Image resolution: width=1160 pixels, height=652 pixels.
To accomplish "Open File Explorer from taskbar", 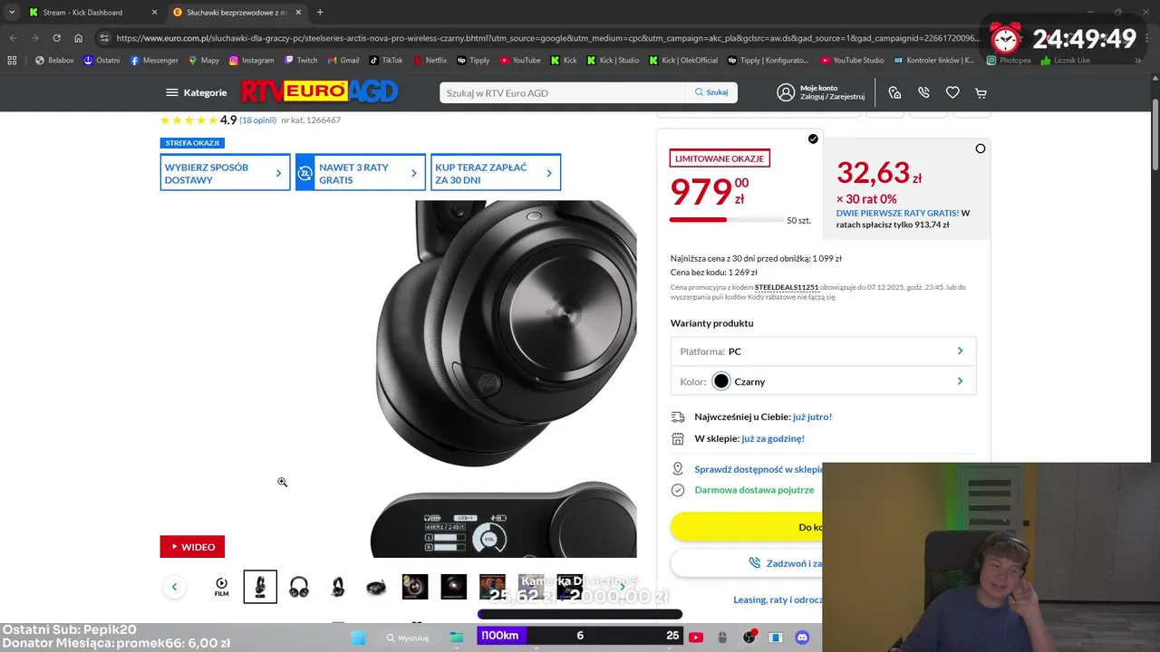I will [456, 637].
